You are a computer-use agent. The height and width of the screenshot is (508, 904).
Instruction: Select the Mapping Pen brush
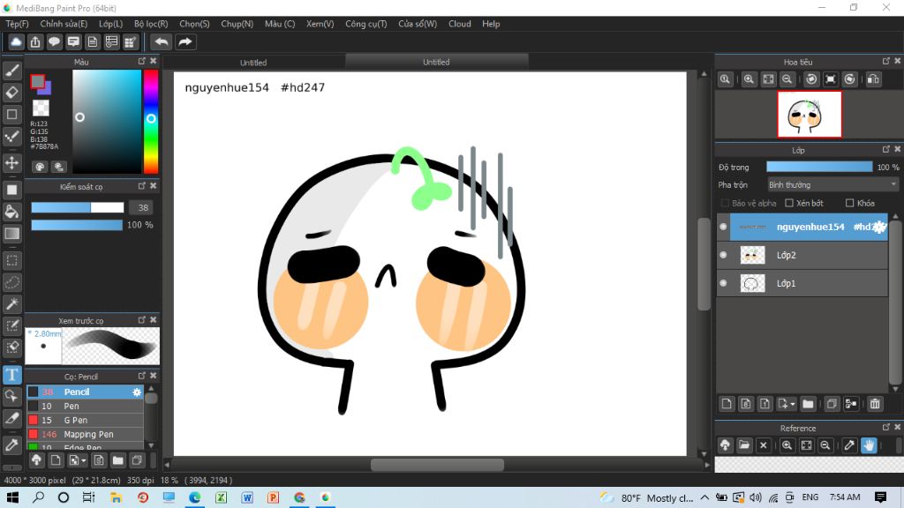(x=85, y=434)
